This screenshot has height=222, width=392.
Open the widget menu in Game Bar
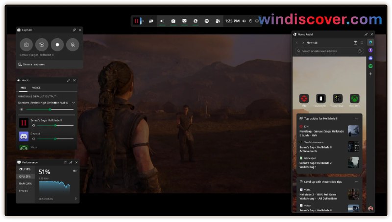(x=151, y=21)
